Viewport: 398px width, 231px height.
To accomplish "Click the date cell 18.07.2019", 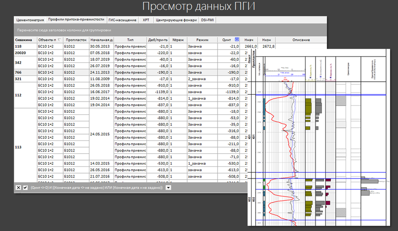I will [102, 59].
